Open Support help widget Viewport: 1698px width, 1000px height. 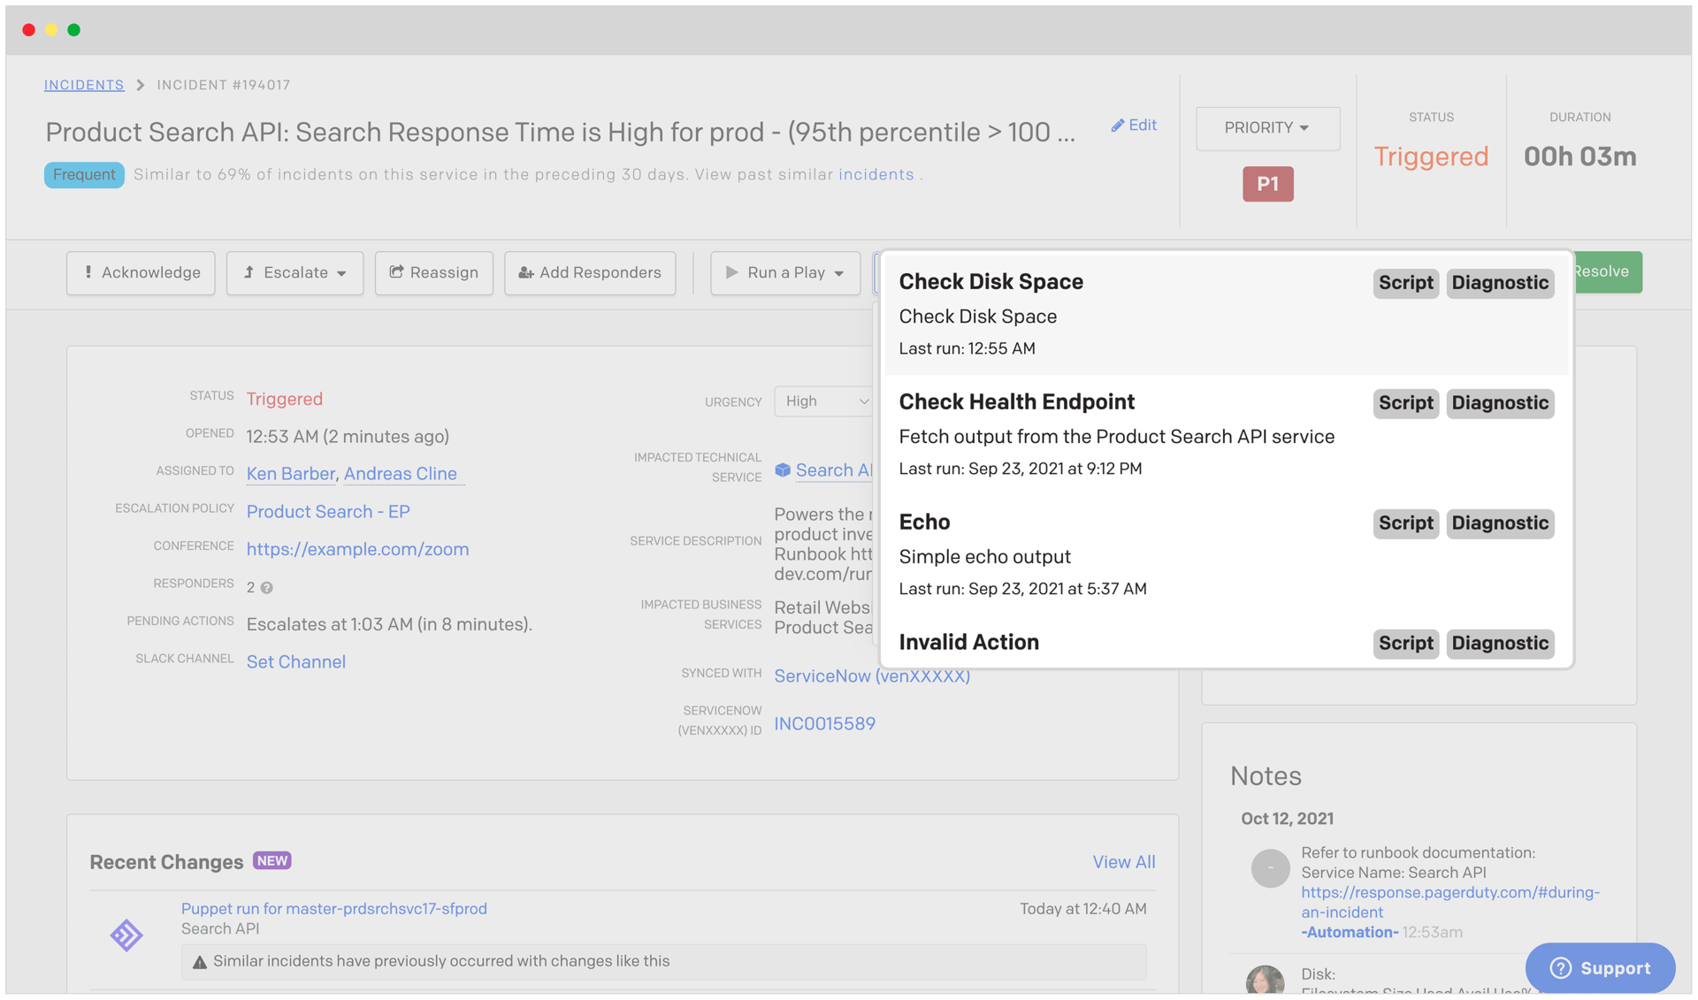1599,968
